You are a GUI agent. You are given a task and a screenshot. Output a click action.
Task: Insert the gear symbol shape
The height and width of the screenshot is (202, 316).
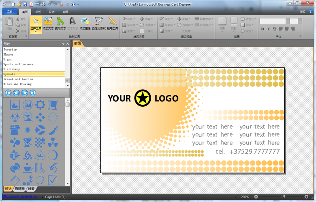tap(40, 105)
